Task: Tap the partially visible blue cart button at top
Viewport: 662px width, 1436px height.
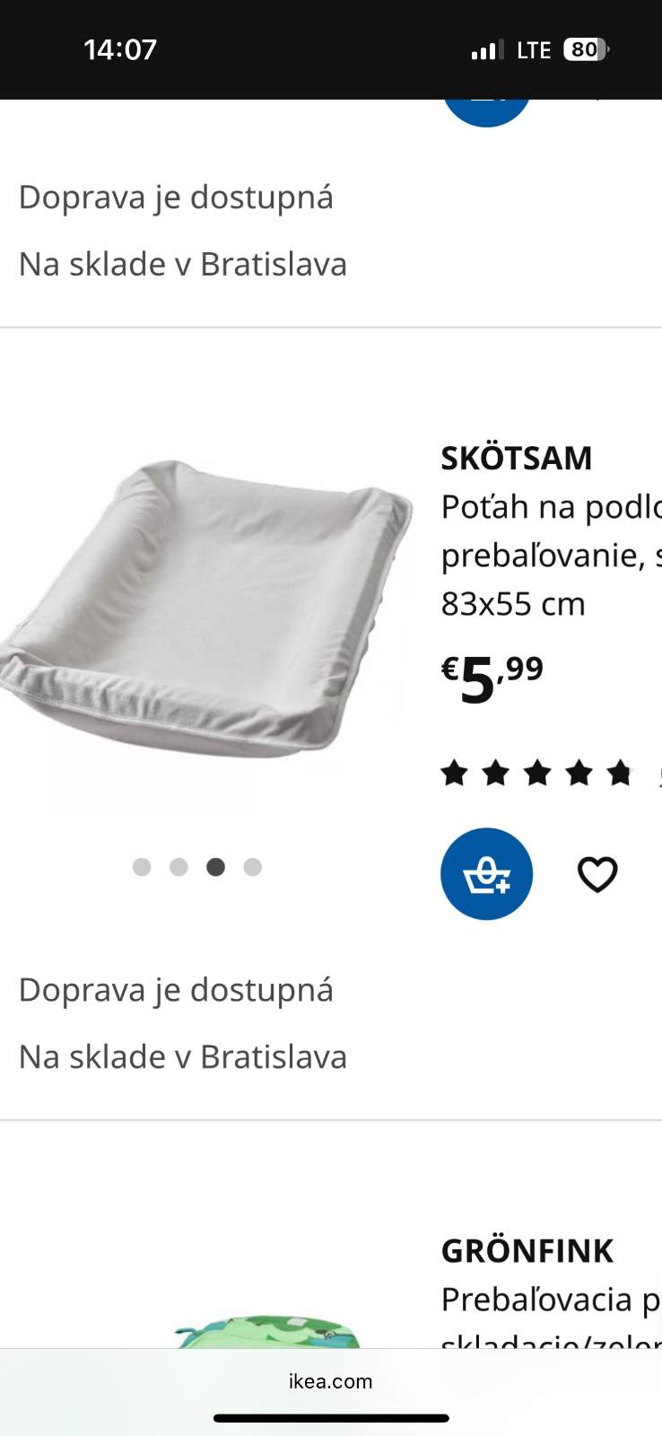Action: coord(487,113)
